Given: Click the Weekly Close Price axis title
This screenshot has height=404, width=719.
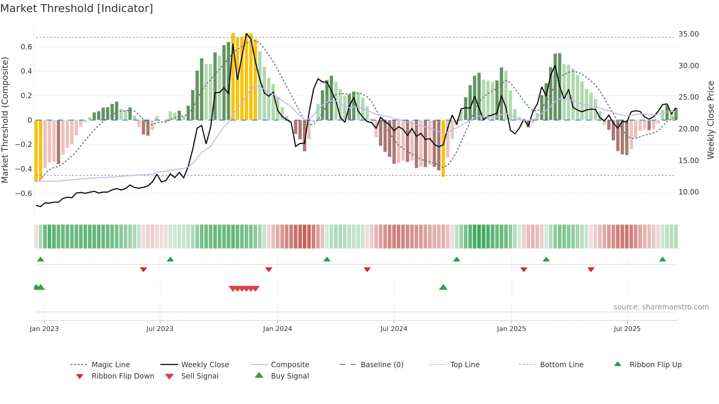Looking at the screenshot, I should [x=711, y=120].
